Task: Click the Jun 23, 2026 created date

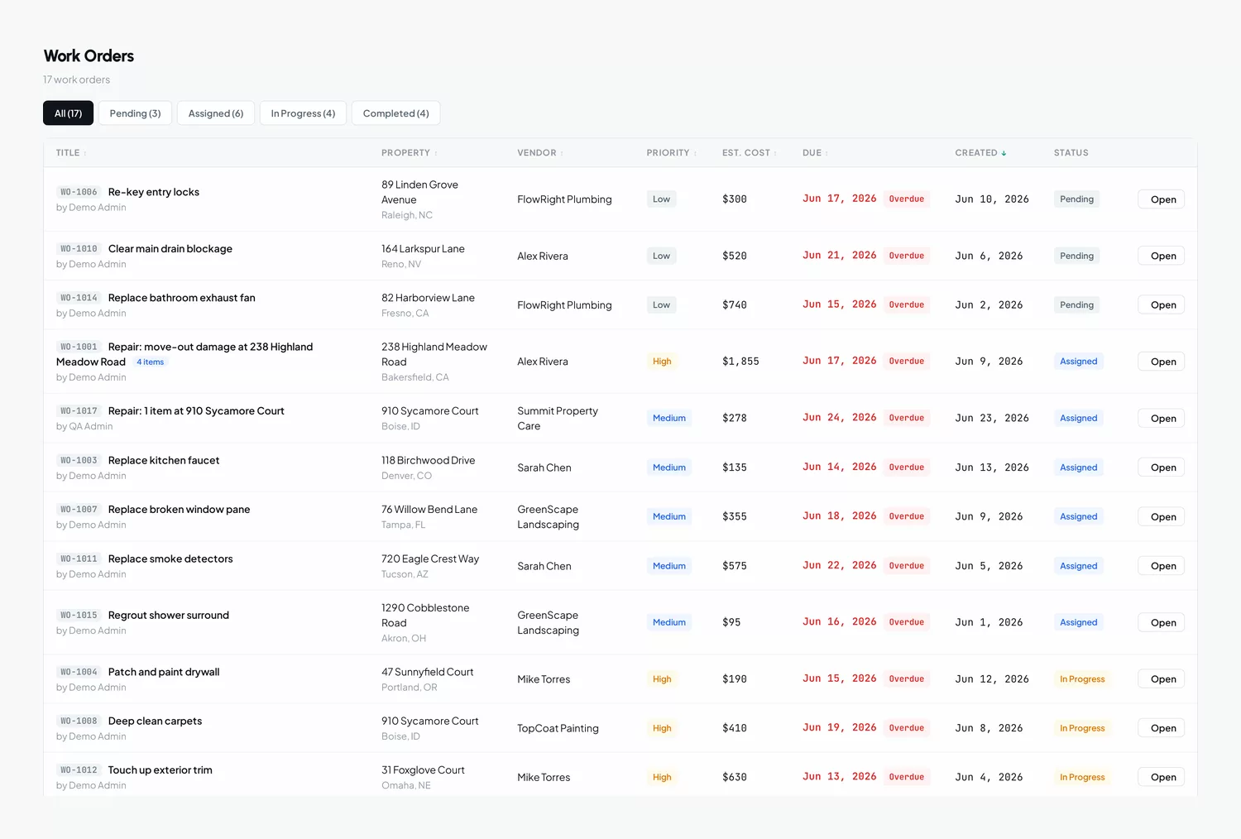Action: click(992, 419)
